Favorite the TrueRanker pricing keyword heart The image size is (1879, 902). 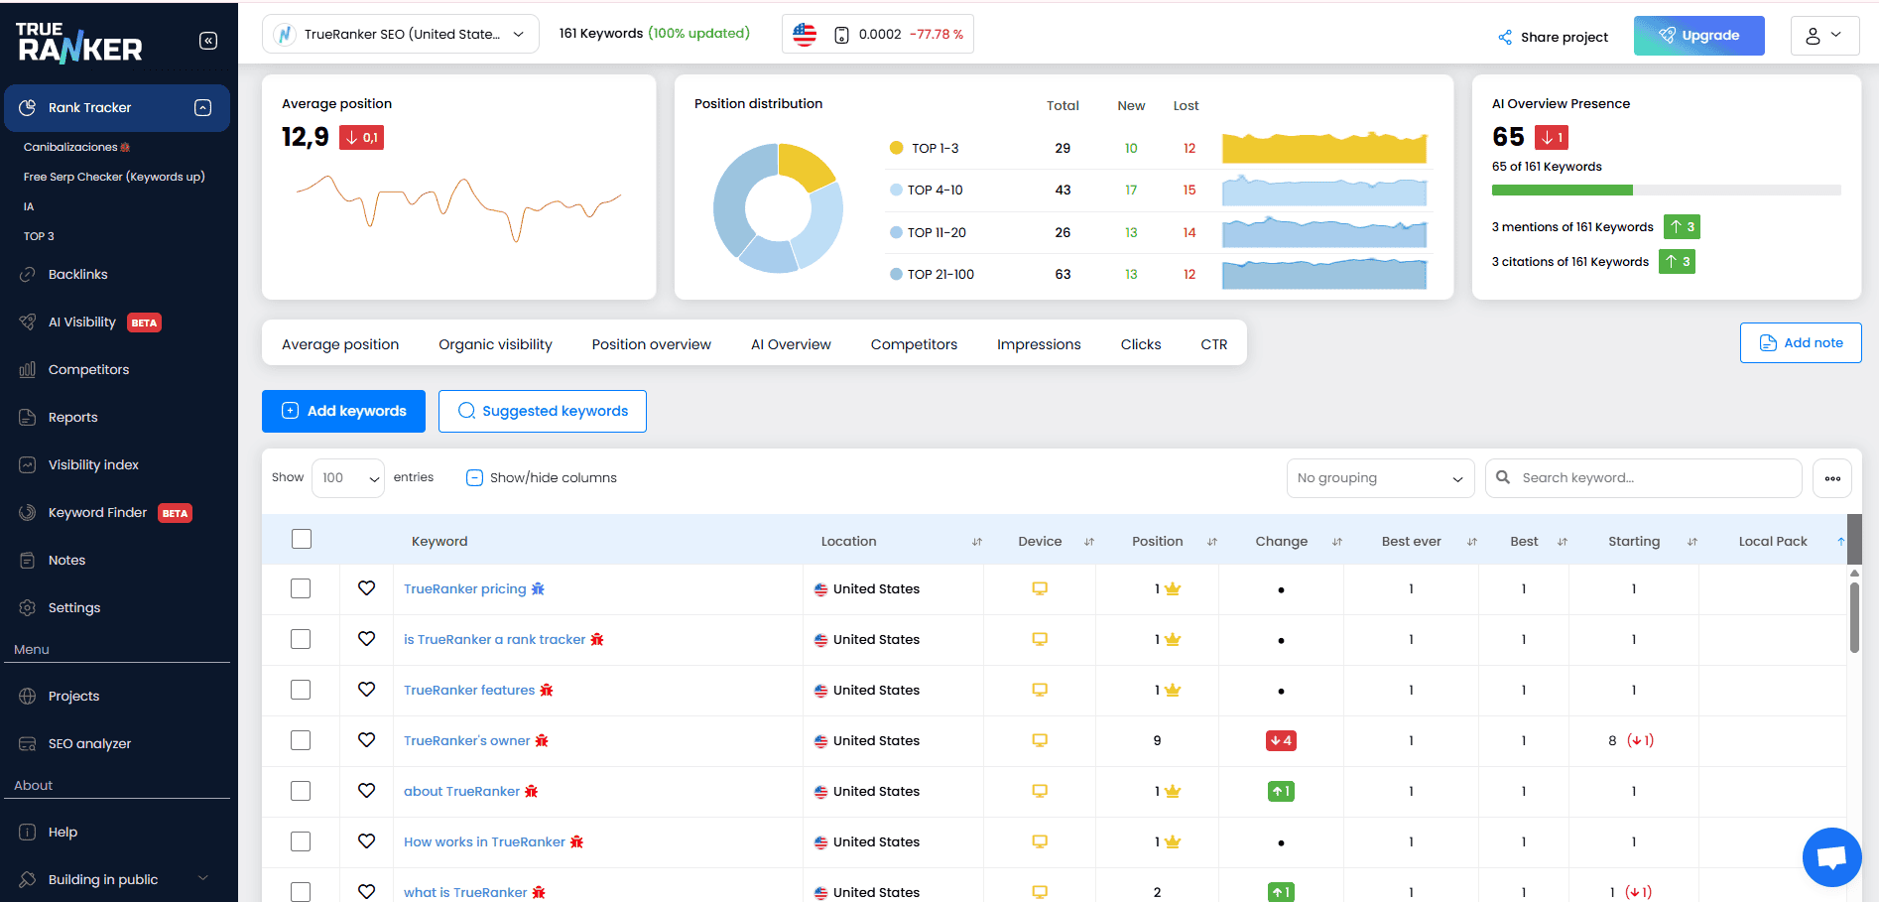coord(366,588)
